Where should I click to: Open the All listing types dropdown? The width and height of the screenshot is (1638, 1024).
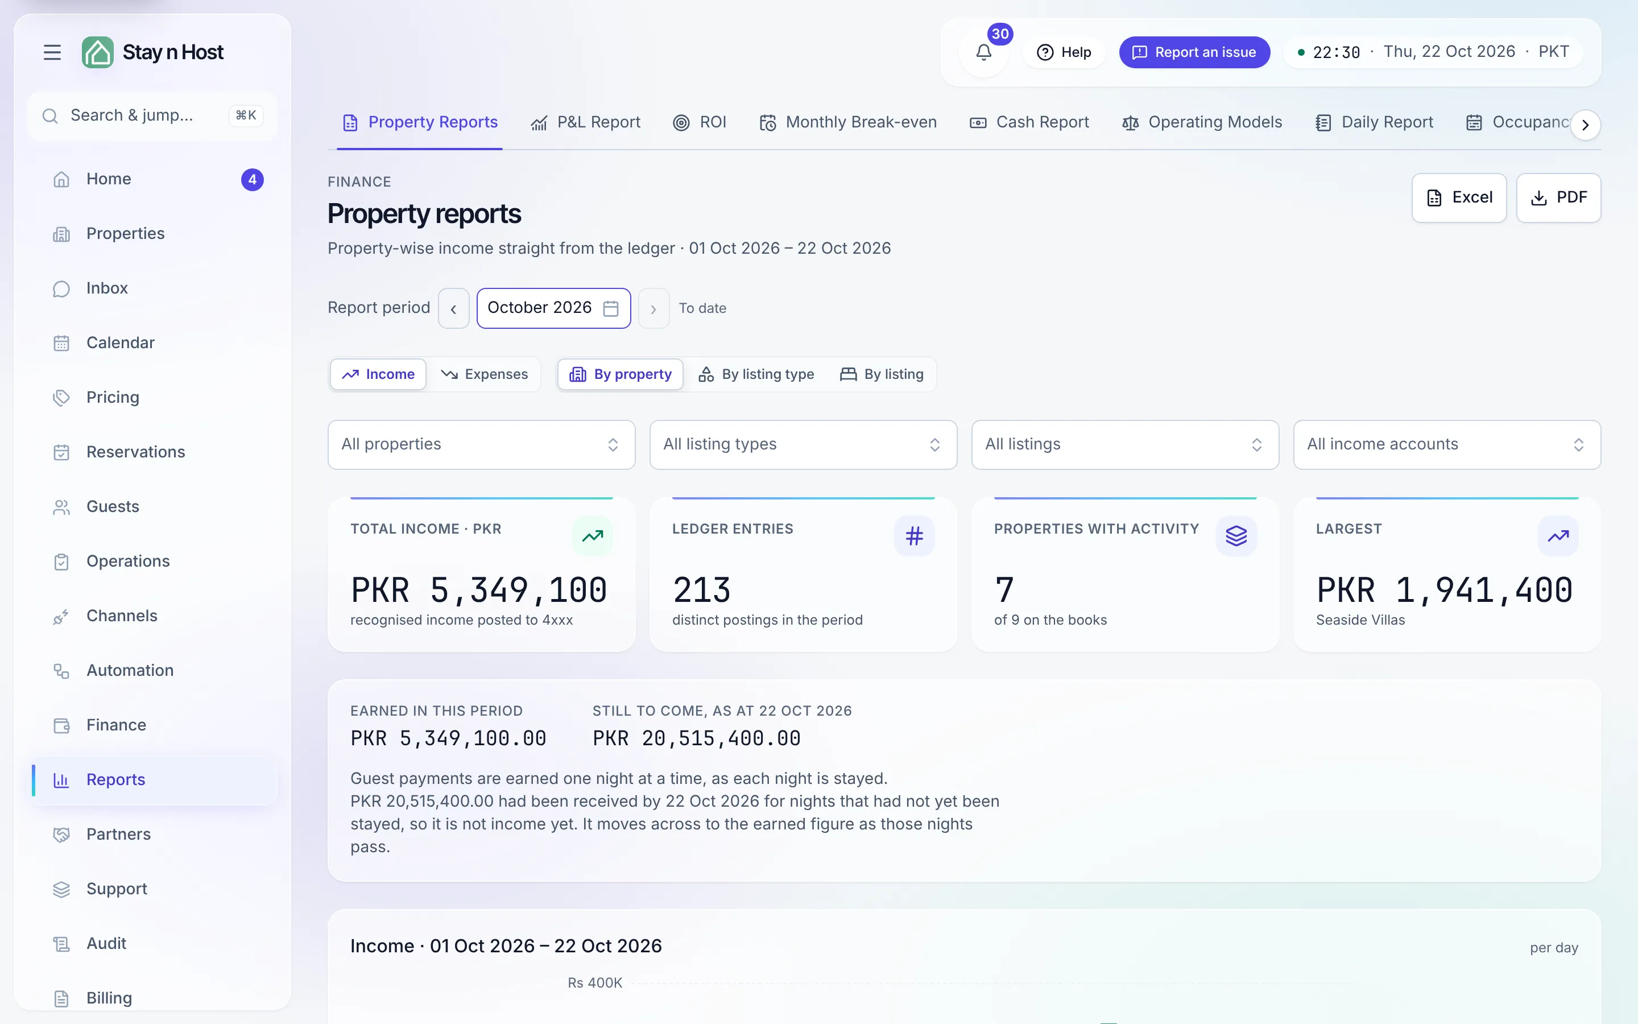pyautogui.click(x=803, y=444)
